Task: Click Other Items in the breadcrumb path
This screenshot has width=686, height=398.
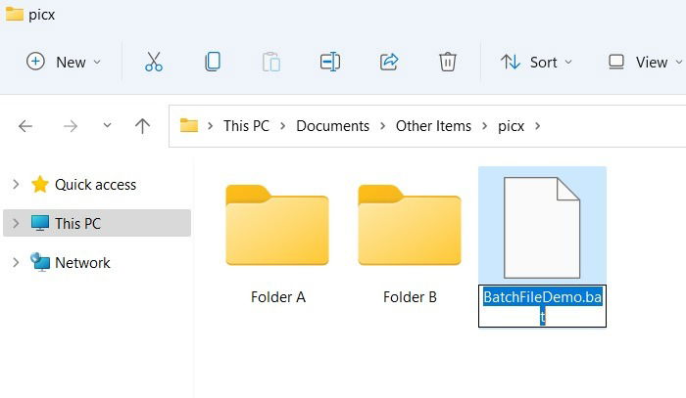Action: coord(433,126)
